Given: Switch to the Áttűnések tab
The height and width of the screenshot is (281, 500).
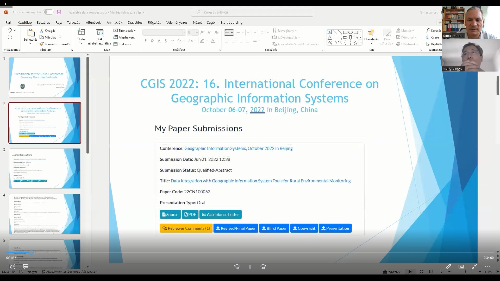Looking at the screenshot, I should coord(93,22).
